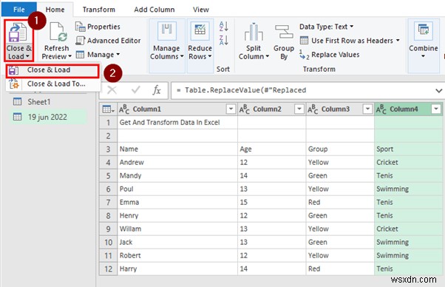
Task: Click Emma's age value 15
Action: pos(272,203)
